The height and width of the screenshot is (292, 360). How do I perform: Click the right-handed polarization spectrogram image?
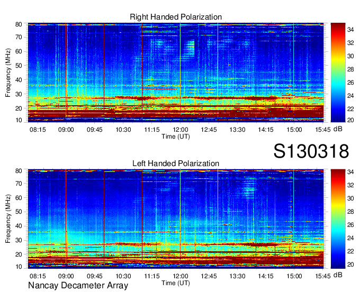(176, 72)
